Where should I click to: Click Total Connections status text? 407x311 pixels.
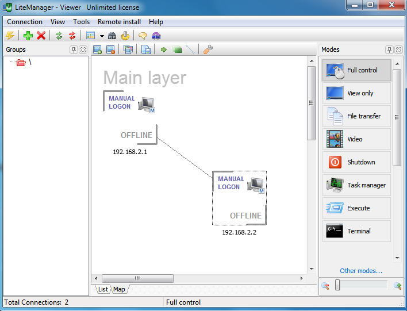(36, 302)
